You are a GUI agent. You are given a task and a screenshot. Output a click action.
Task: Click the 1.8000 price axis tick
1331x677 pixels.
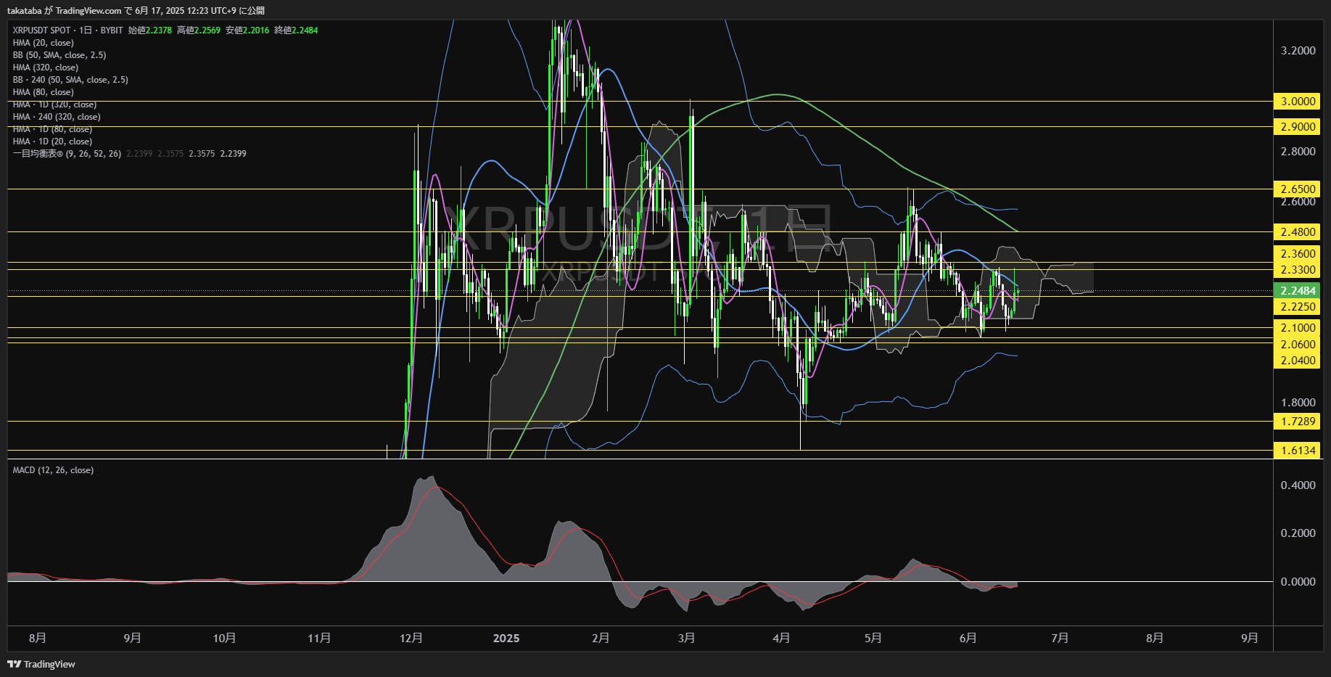1298,403
